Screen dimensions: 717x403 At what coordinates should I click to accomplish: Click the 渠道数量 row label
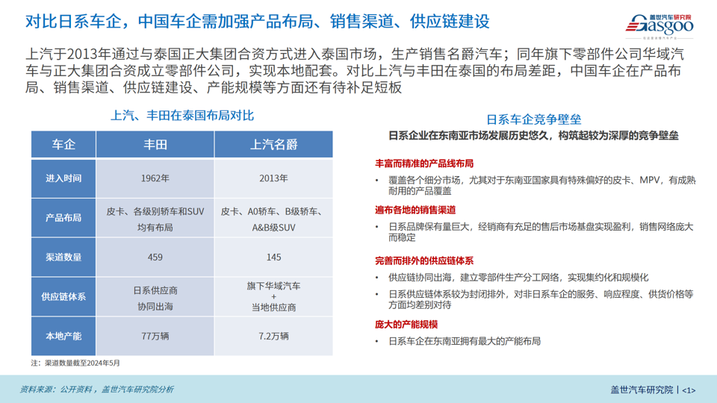click(63, 257)
